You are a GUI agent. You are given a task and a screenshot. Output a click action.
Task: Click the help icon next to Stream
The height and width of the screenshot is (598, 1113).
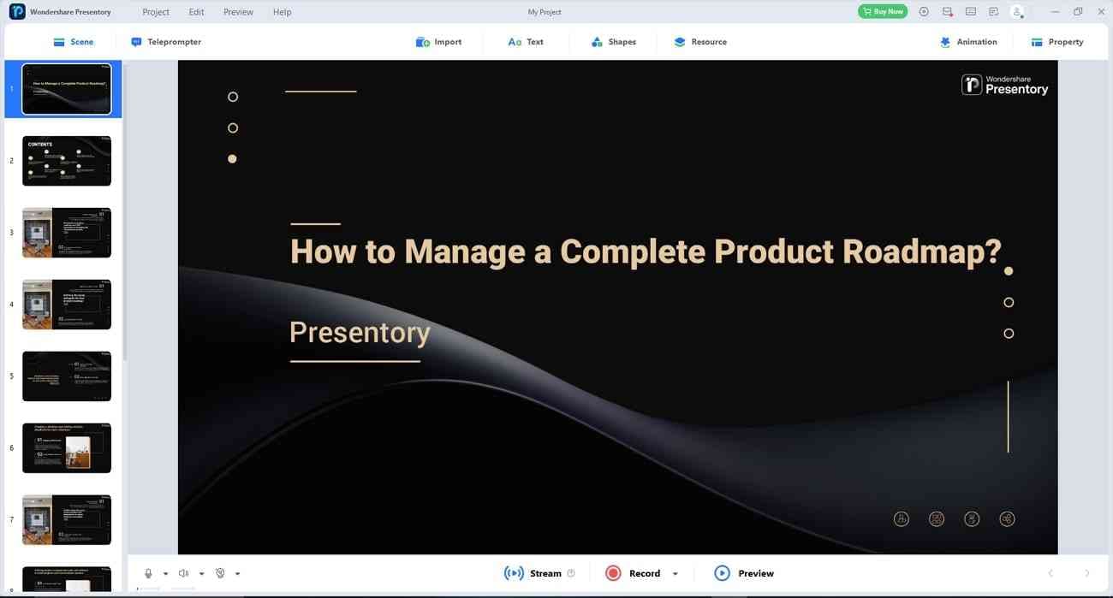click(x=571, y=573)
